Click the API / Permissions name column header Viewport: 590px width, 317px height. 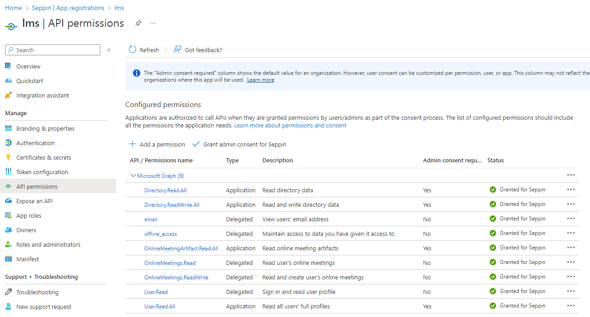point(161,160)
